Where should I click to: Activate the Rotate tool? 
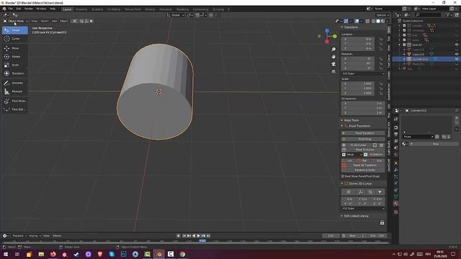[15, 56]
